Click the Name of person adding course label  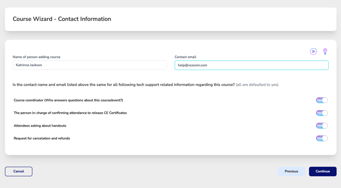[x=37, y=57]
